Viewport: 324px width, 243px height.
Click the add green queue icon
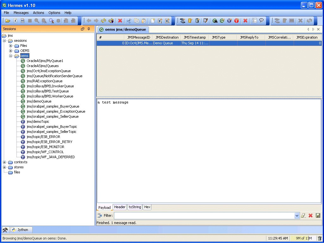(222, 21)
